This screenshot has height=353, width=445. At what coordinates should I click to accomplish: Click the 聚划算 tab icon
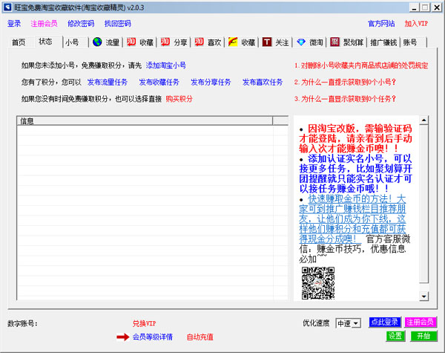pos(335,42)
